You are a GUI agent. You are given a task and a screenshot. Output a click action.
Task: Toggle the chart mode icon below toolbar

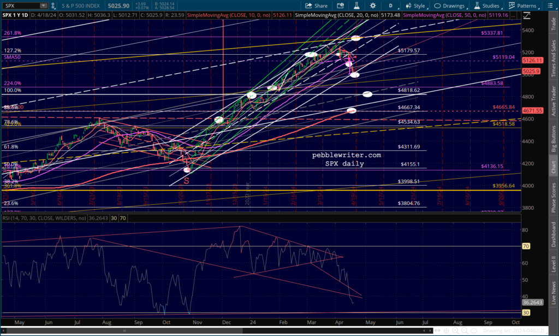click(527, 15)
